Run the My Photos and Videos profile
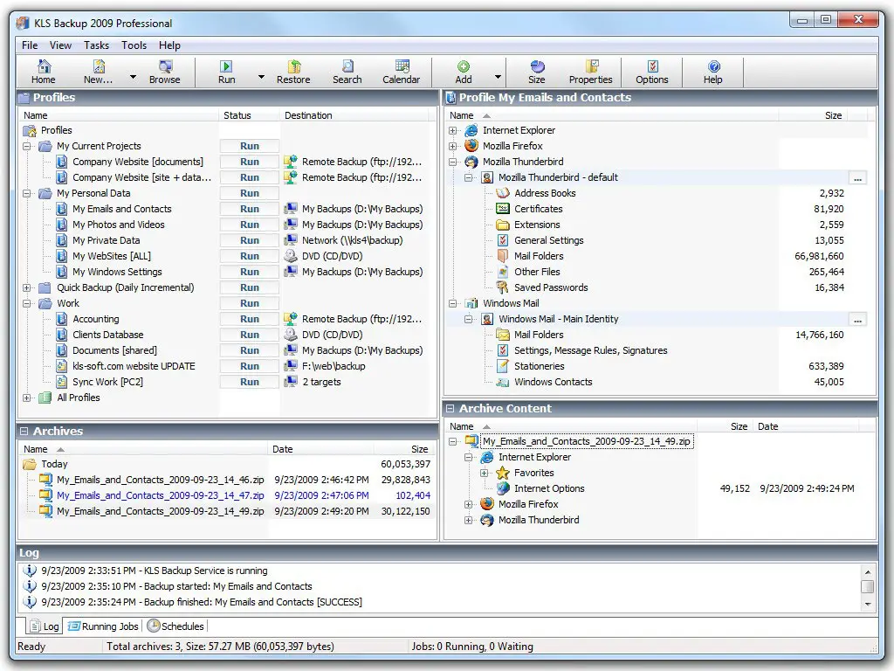The image size is (894, 671). 249,225
